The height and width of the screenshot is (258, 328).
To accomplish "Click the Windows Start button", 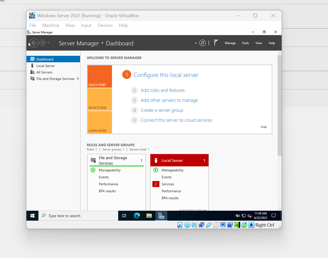I will [x=32, y=216].
